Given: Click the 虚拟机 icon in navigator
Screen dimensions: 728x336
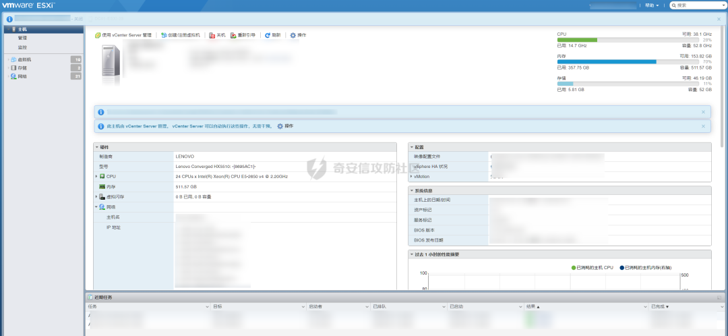Looking at the screenshot, I should [x=13, y=60].
